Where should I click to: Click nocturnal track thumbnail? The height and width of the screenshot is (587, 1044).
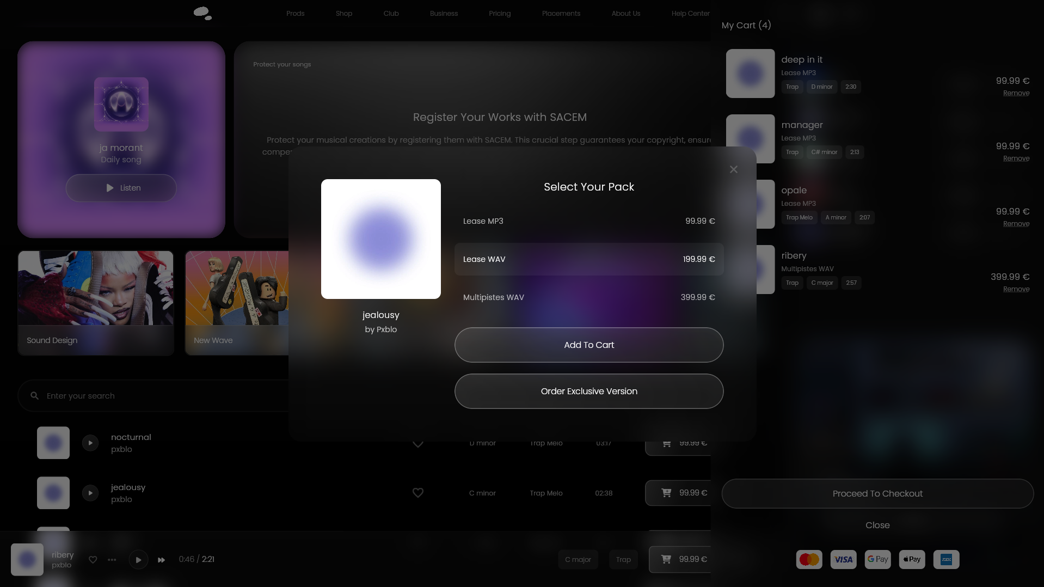[53, 443]
